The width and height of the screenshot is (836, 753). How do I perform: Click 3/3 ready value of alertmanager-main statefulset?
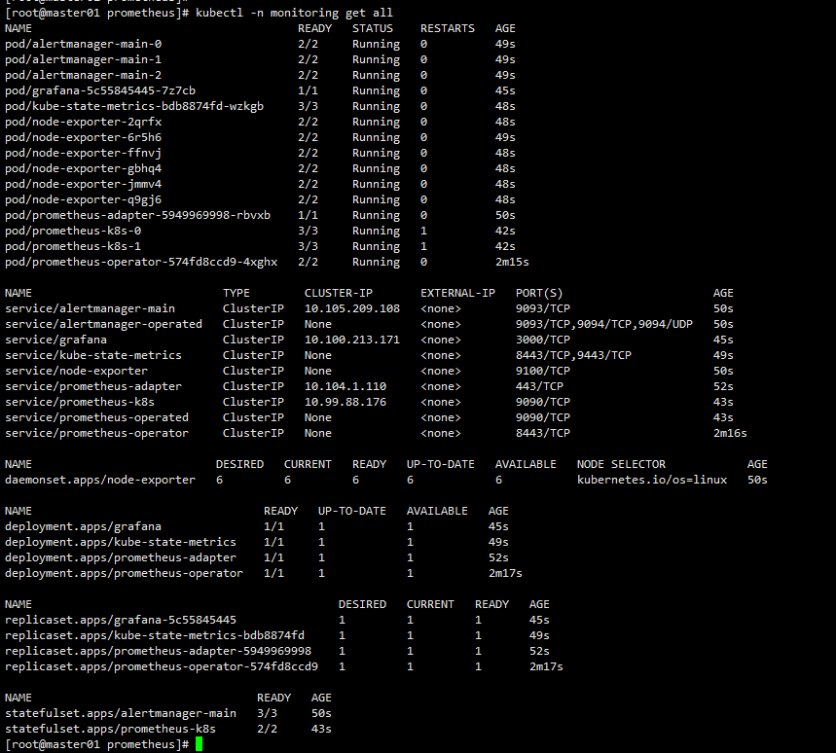267,713
